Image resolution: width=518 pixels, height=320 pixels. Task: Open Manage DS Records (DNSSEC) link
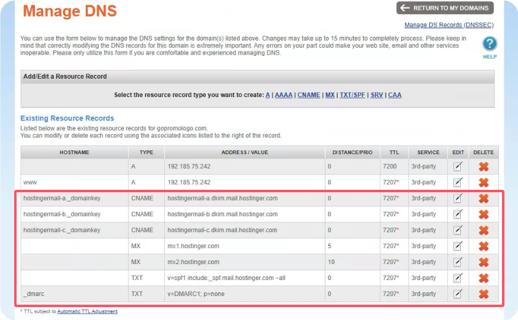click(448, 25)
